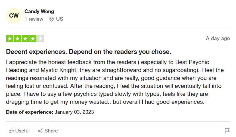The height and width of the screenshot is (137, 236).
Task: Click the location pin icon
Action: pos(52,19)
